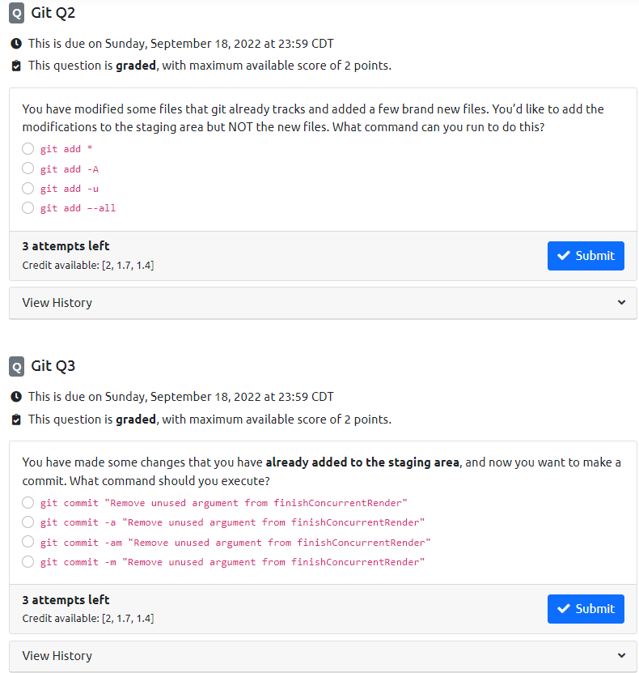
Task: Click the graded clipboard icon under Git Q3
Action: tap(16, 420)
